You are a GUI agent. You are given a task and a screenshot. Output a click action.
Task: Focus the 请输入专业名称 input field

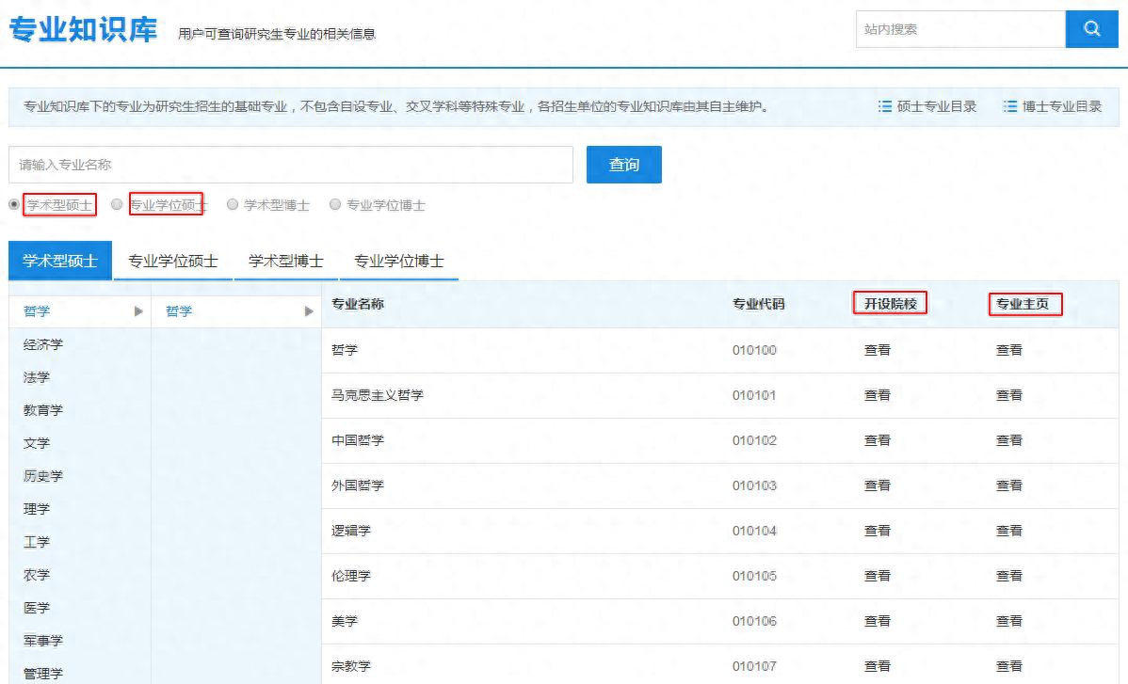[x=291, y=165]
